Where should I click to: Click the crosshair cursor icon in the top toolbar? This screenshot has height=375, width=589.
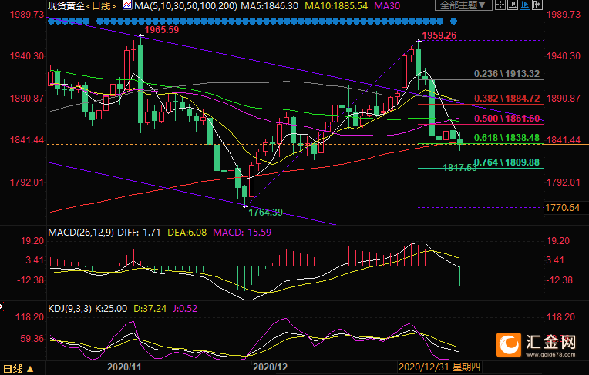click(x=500, y=5)
